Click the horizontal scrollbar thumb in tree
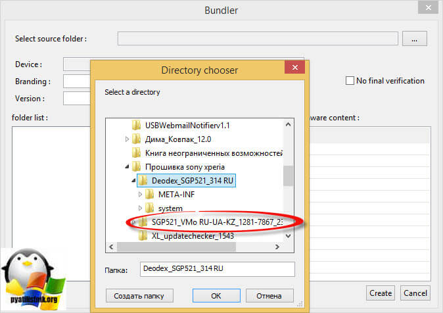Viewport: 443px width, 313px height. point(176,247)
